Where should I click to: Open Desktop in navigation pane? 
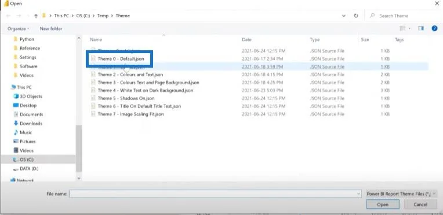[28, 105]
